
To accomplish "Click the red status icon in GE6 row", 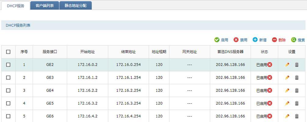I will coord(270,116).
